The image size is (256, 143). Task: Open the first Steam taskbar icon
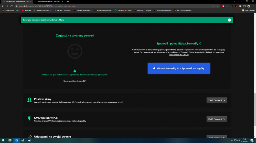tap(23, 140)
